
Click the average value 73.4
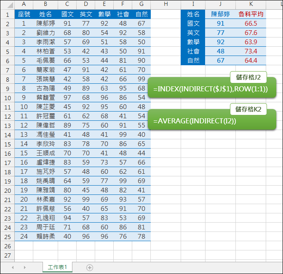pos(251,51)
